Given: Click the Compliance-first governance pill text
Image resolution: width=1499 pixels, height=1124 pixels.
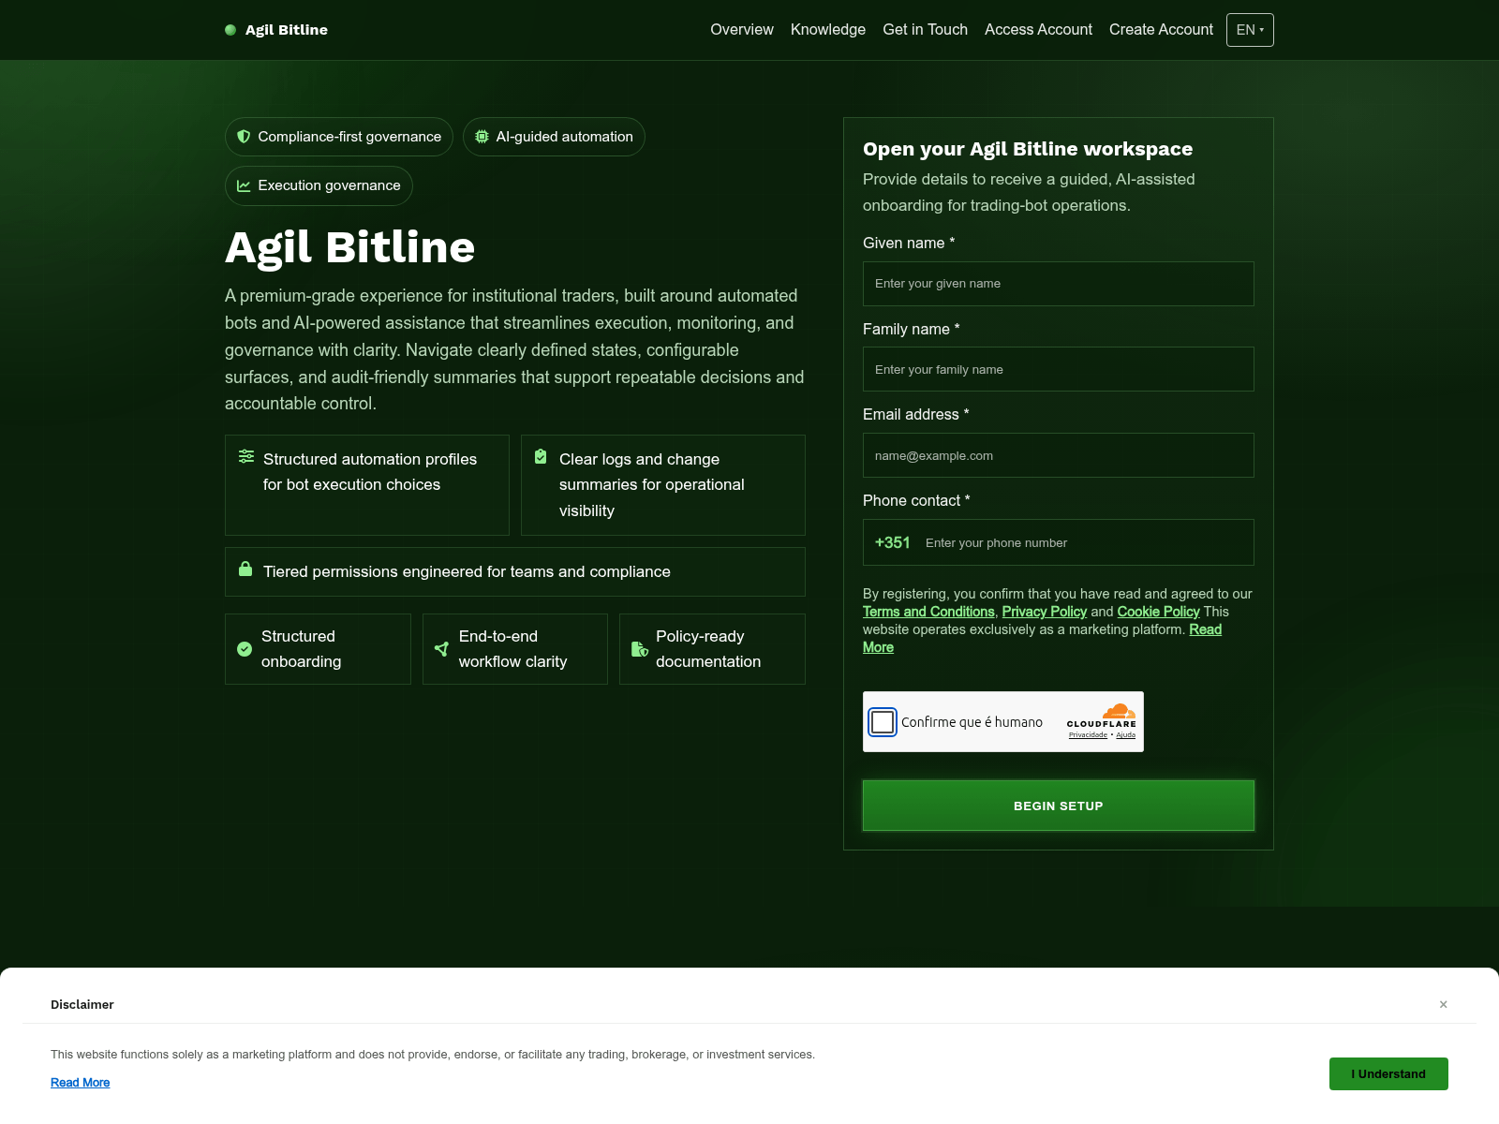Looking at the screenshot, I should [349, 137].
